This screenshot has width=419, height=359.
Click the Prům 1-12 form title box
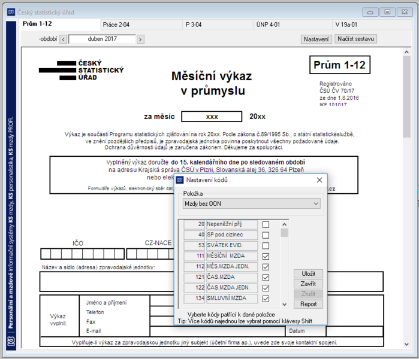click(x=340, y=65)
